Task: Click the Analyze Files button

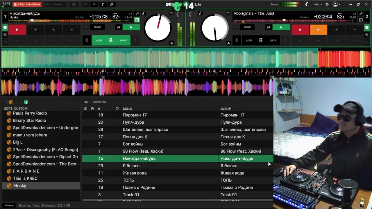Action: coord(99,102)
